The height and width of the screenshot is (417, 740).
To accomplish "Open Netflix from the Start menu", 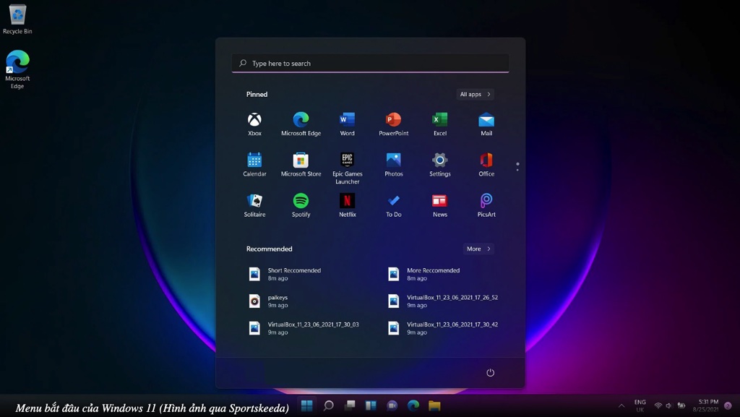I will point(348,203).
